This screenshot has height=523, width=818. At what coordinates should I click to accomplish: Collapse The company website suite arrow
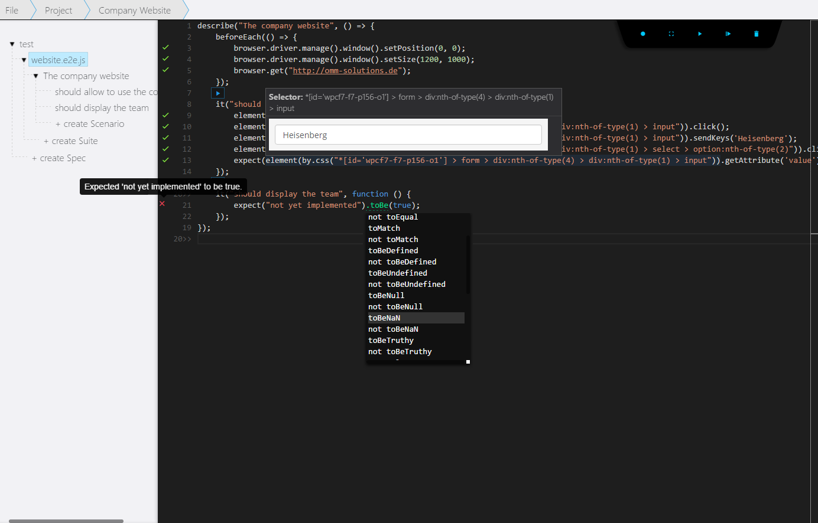pyautogui.click(x=35, y=76)
